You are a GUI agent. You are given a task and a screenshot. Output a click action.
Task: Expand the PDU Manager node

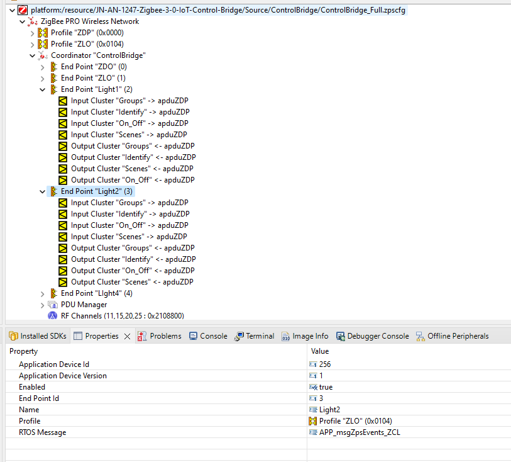pos(42,305)
